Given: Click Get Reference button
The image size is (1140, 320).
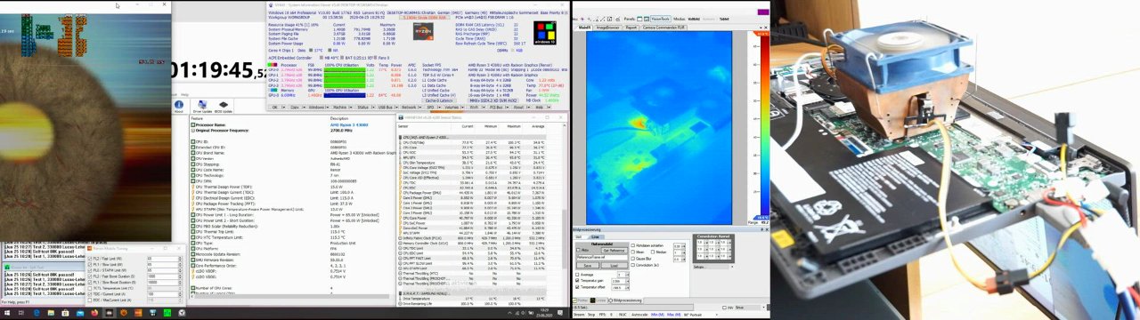Looking at the screenshot, I should 615,250.
